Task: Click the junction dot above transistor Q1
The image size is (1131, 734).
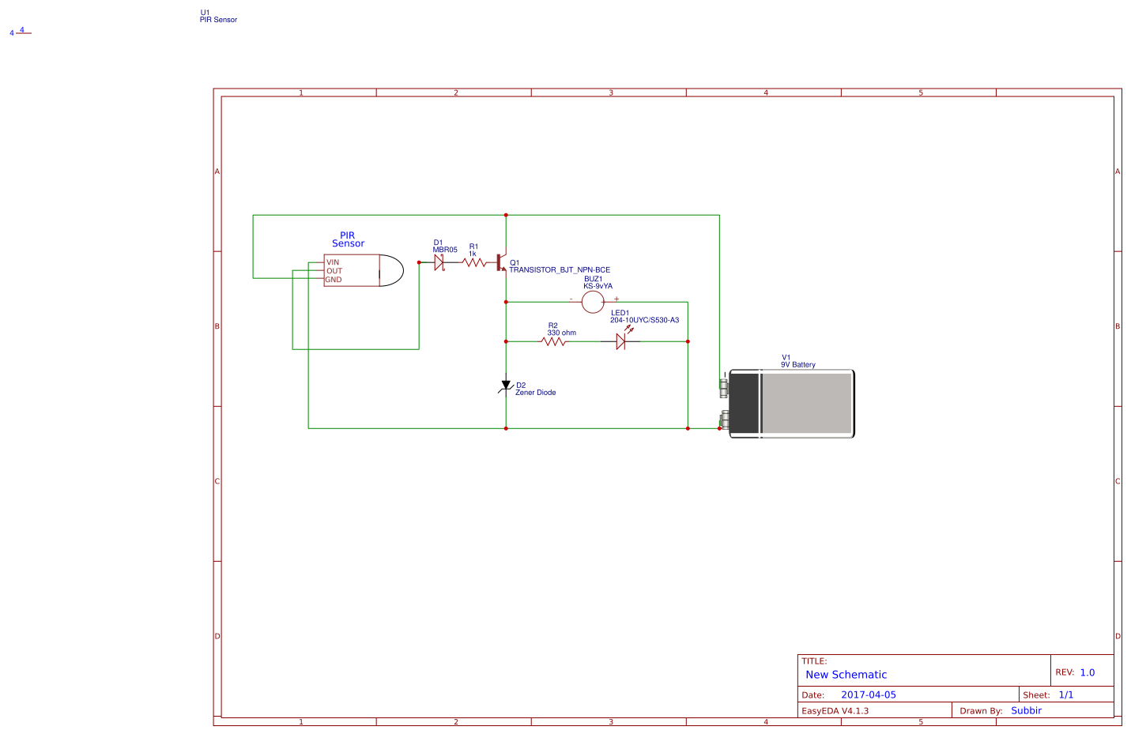Action: (x=505, y=214)
